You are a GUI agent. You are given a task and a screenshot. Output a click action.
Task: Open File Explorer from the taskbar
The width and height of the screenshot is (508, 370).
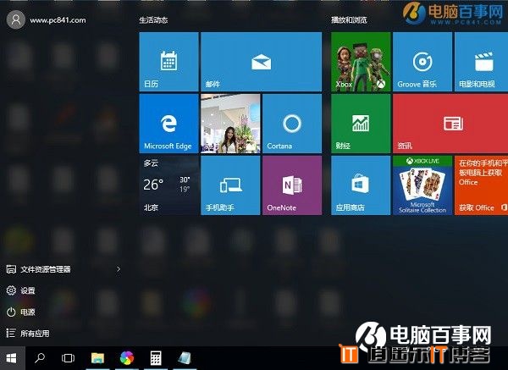[x=97, y=358]
